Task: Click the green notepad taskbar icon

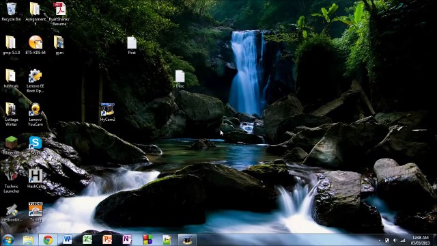Action: point(167,240)
